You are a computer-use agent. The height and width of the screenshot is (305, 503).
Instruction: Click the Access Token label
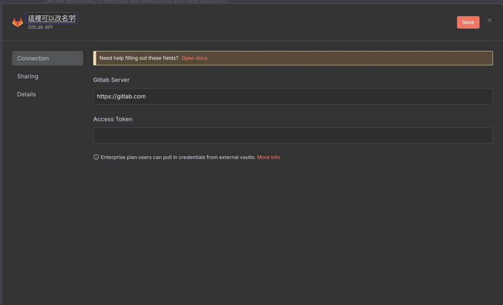pyautogui.click(x=112, y=119)
